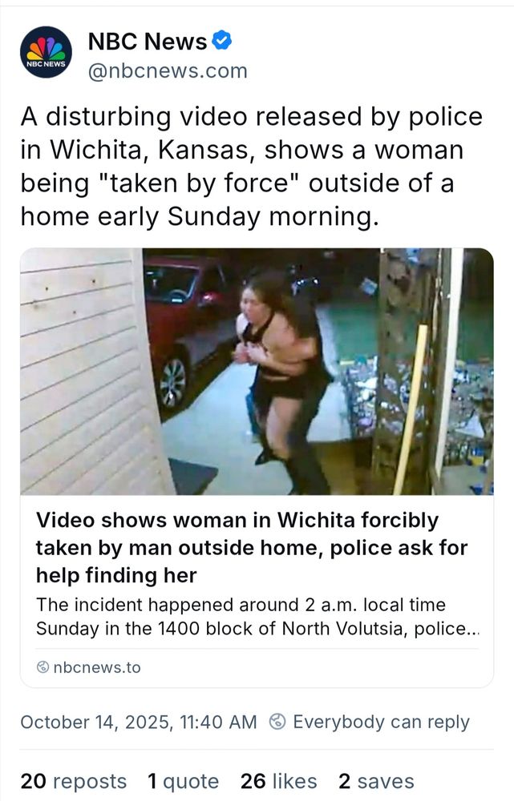Open the @nbcnews.com handle

(x=168, y=71)
